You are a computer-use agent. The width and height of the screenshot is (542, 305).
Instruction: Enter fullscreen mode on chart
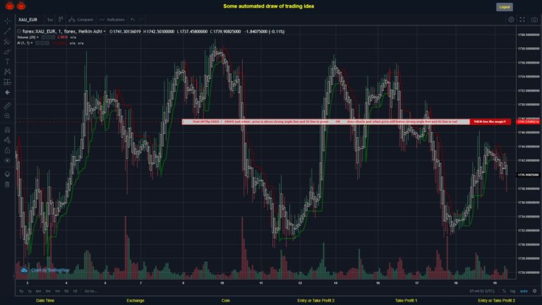point(522,20)
